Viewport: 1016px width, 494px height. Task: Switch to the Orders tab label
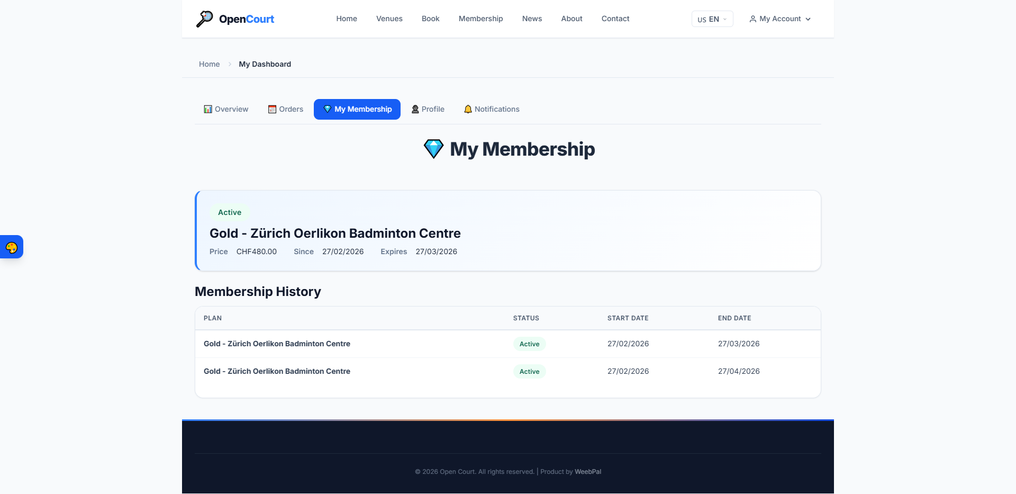[291, 109]
